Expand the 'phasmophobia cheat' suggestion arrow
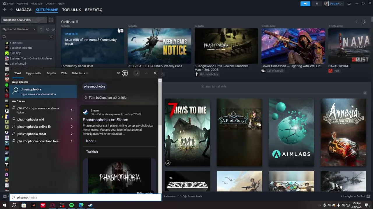This screenshot has width=373, height=209. (72, 134)
